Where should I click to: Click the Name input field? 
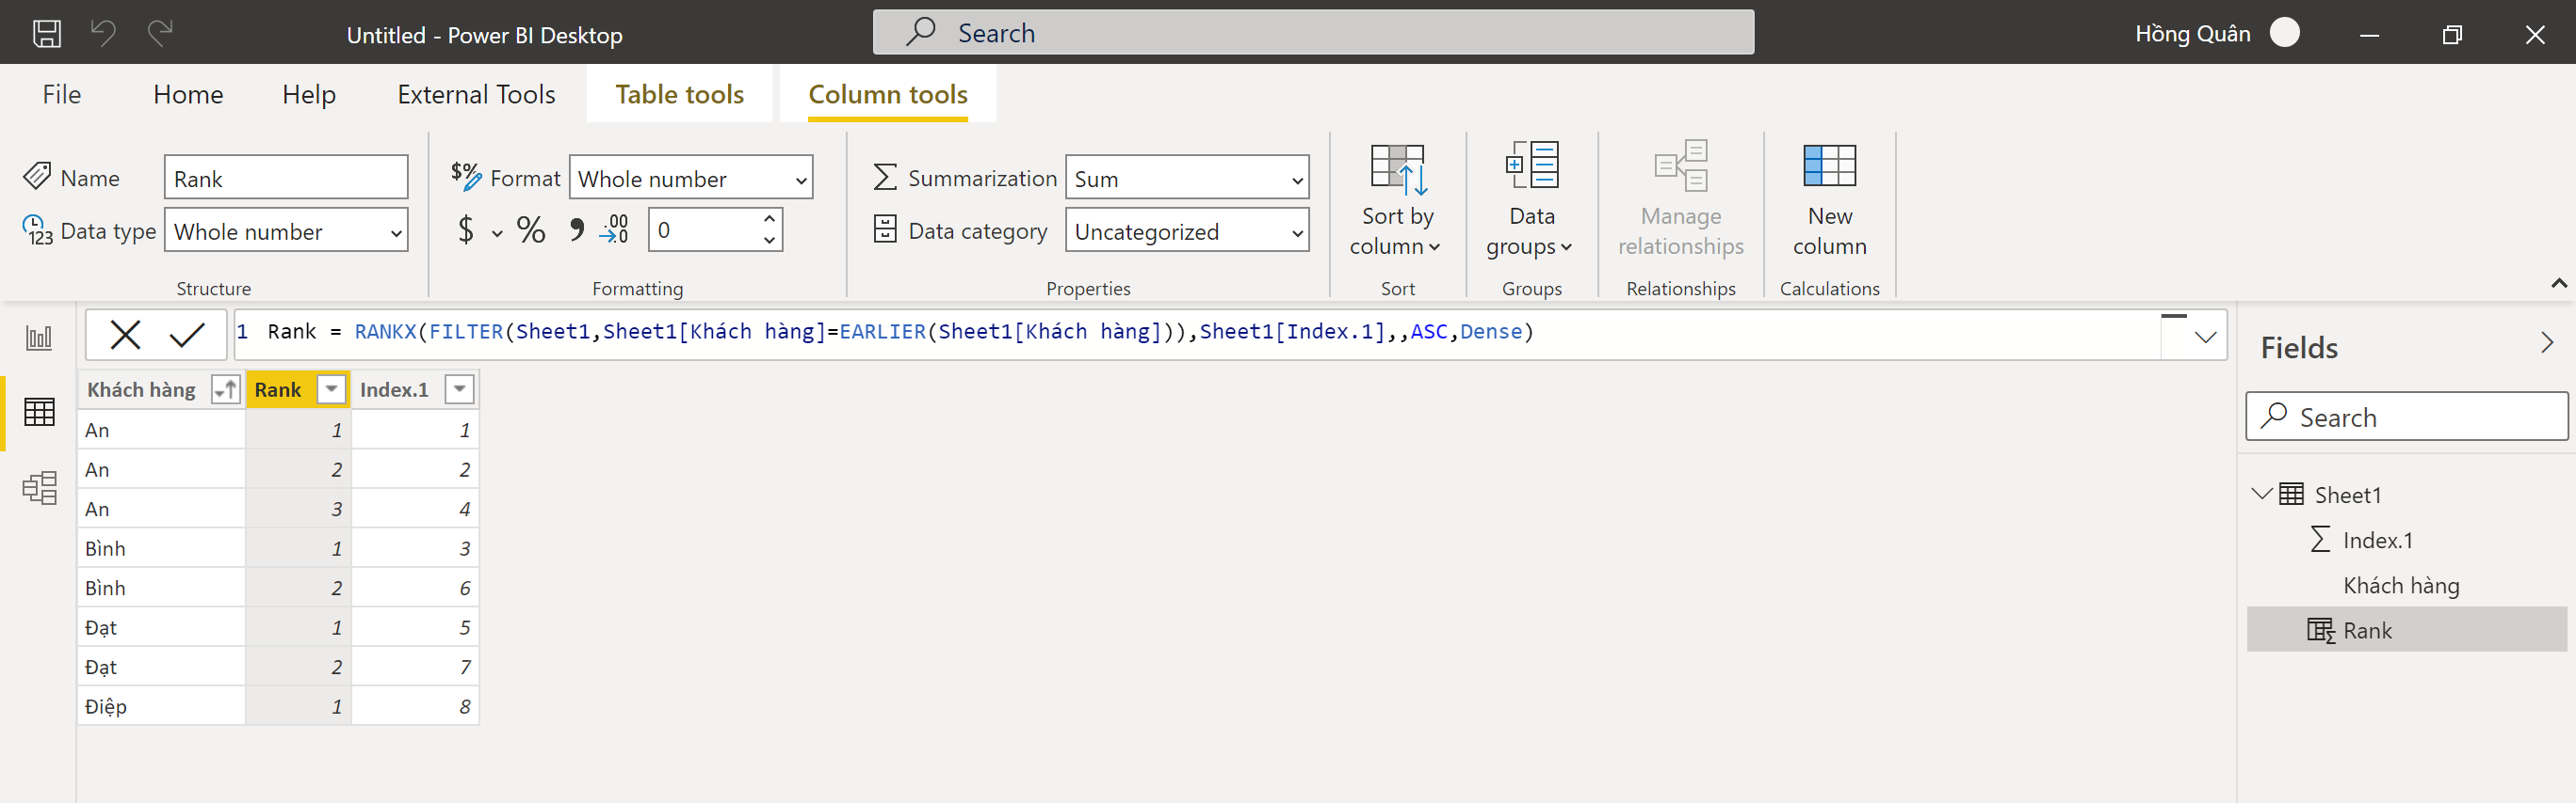(x=286, y=179)
